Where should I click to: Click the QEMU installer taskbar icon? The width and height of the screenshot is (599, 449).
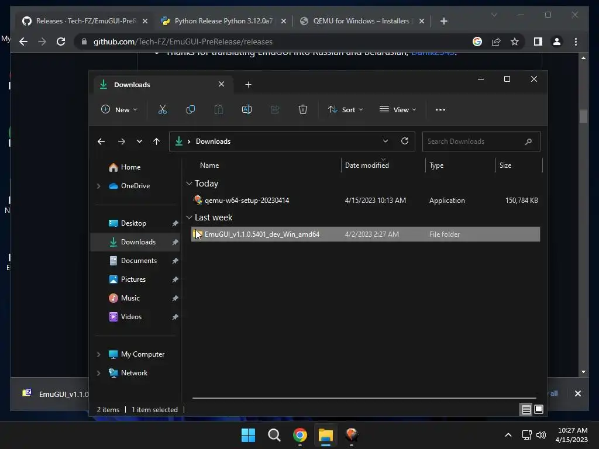pos(352,434)
